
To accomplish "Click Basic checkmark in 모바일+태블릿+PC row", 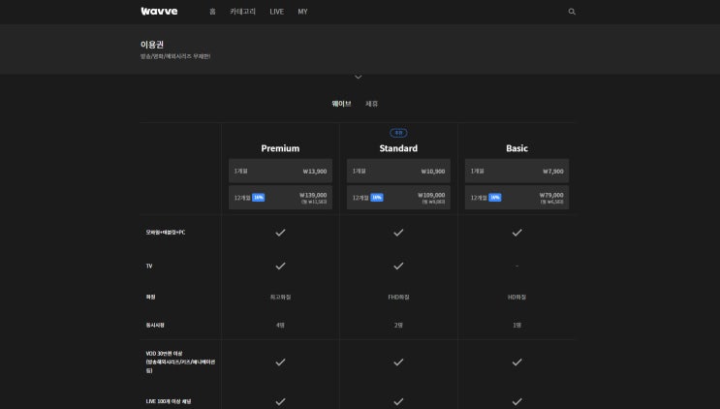I will tap(517, 233).
